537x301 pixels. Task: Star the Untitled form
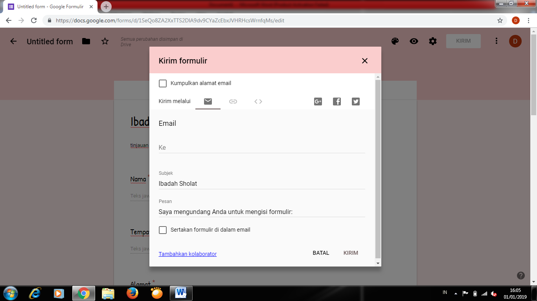coord(105,41)
